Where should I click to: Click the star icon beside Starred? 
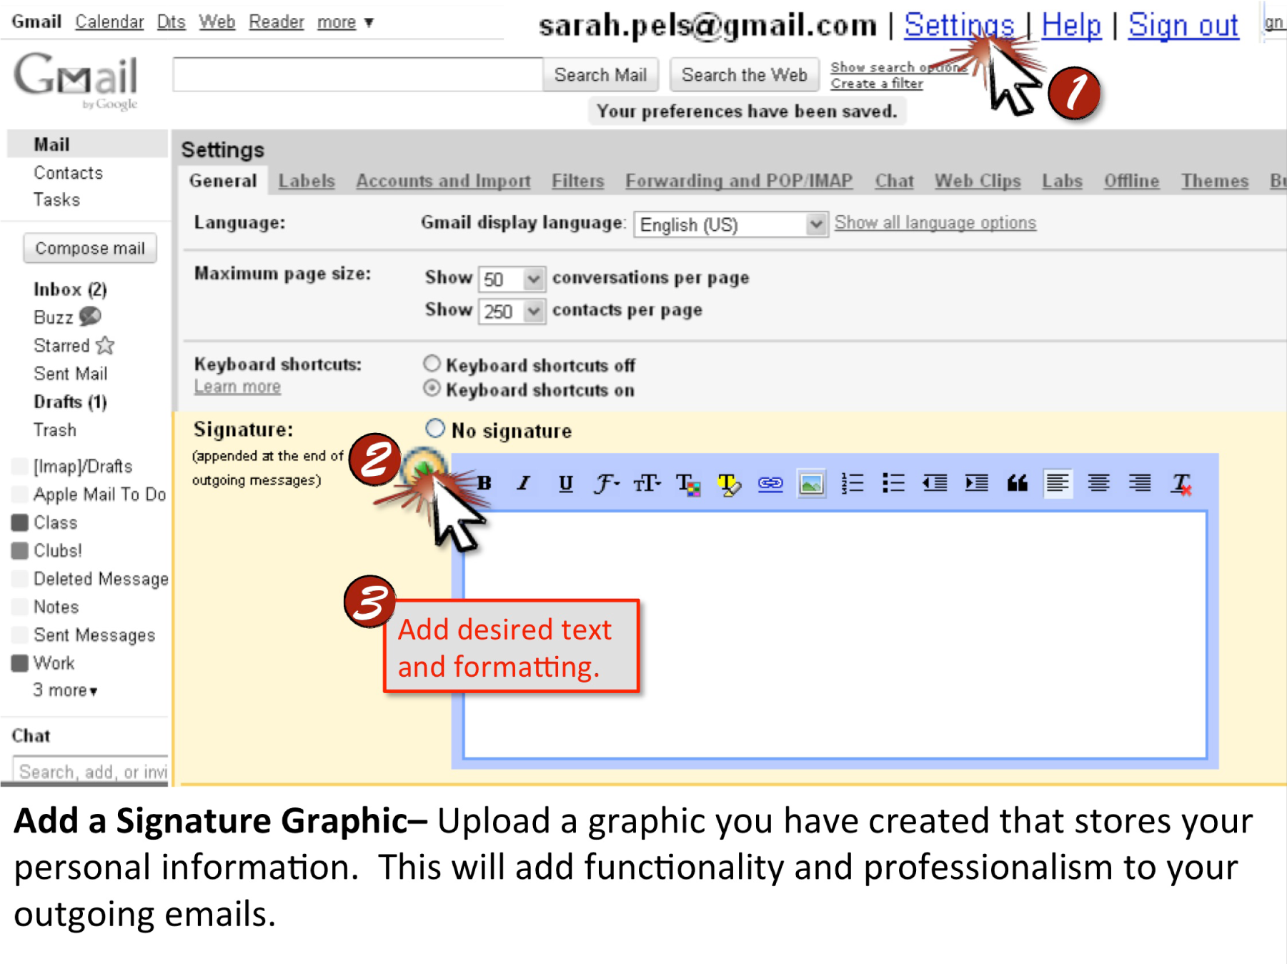click(x=105, y=346)
